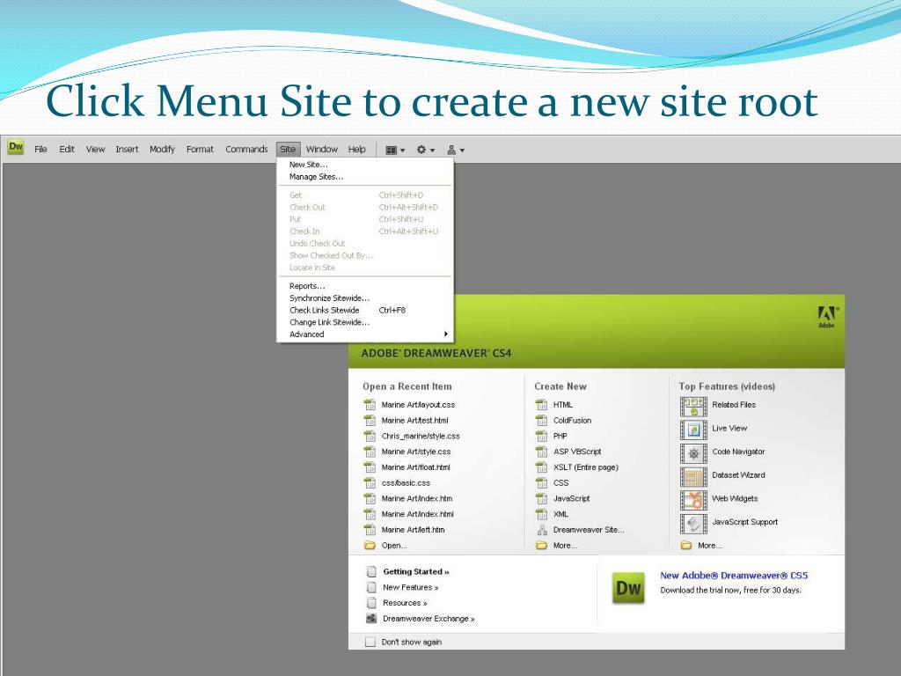Open the Getting Started link
This screenshot has width=901, height=676.
pos(416,571)
